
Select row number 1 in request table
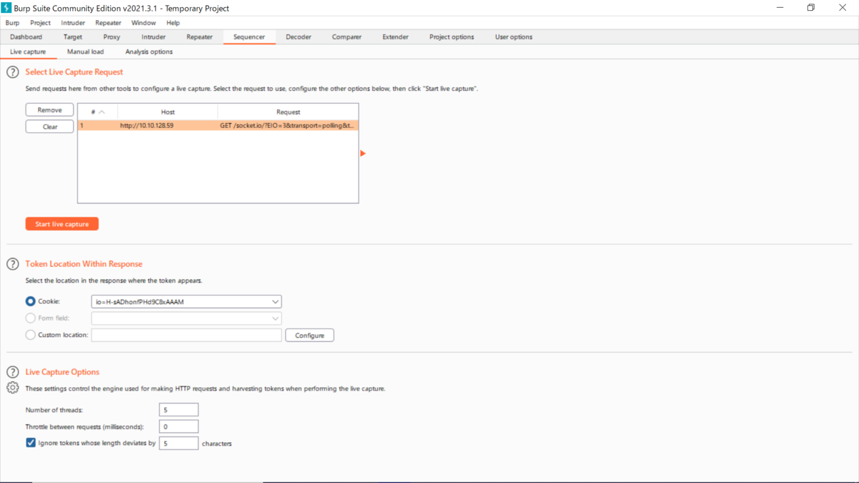point(97,125)
